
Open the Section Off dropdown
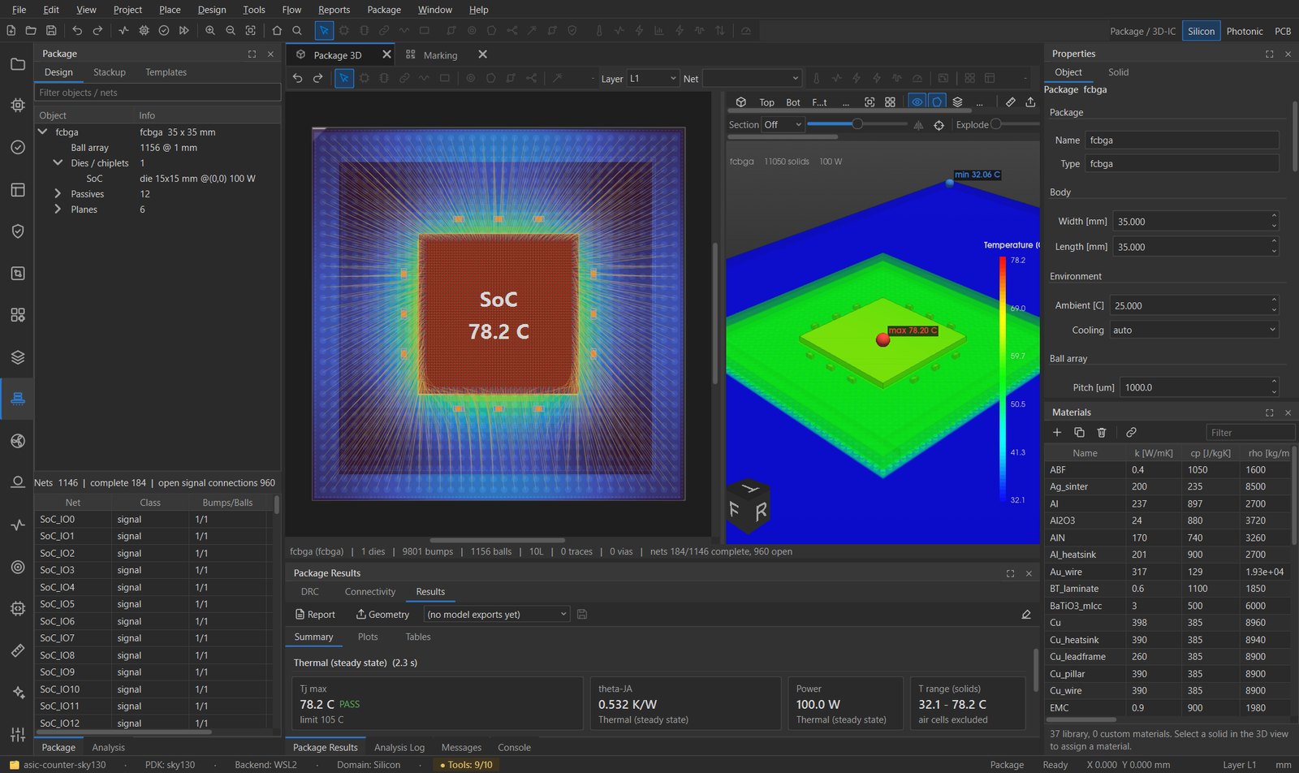(783, 125)
